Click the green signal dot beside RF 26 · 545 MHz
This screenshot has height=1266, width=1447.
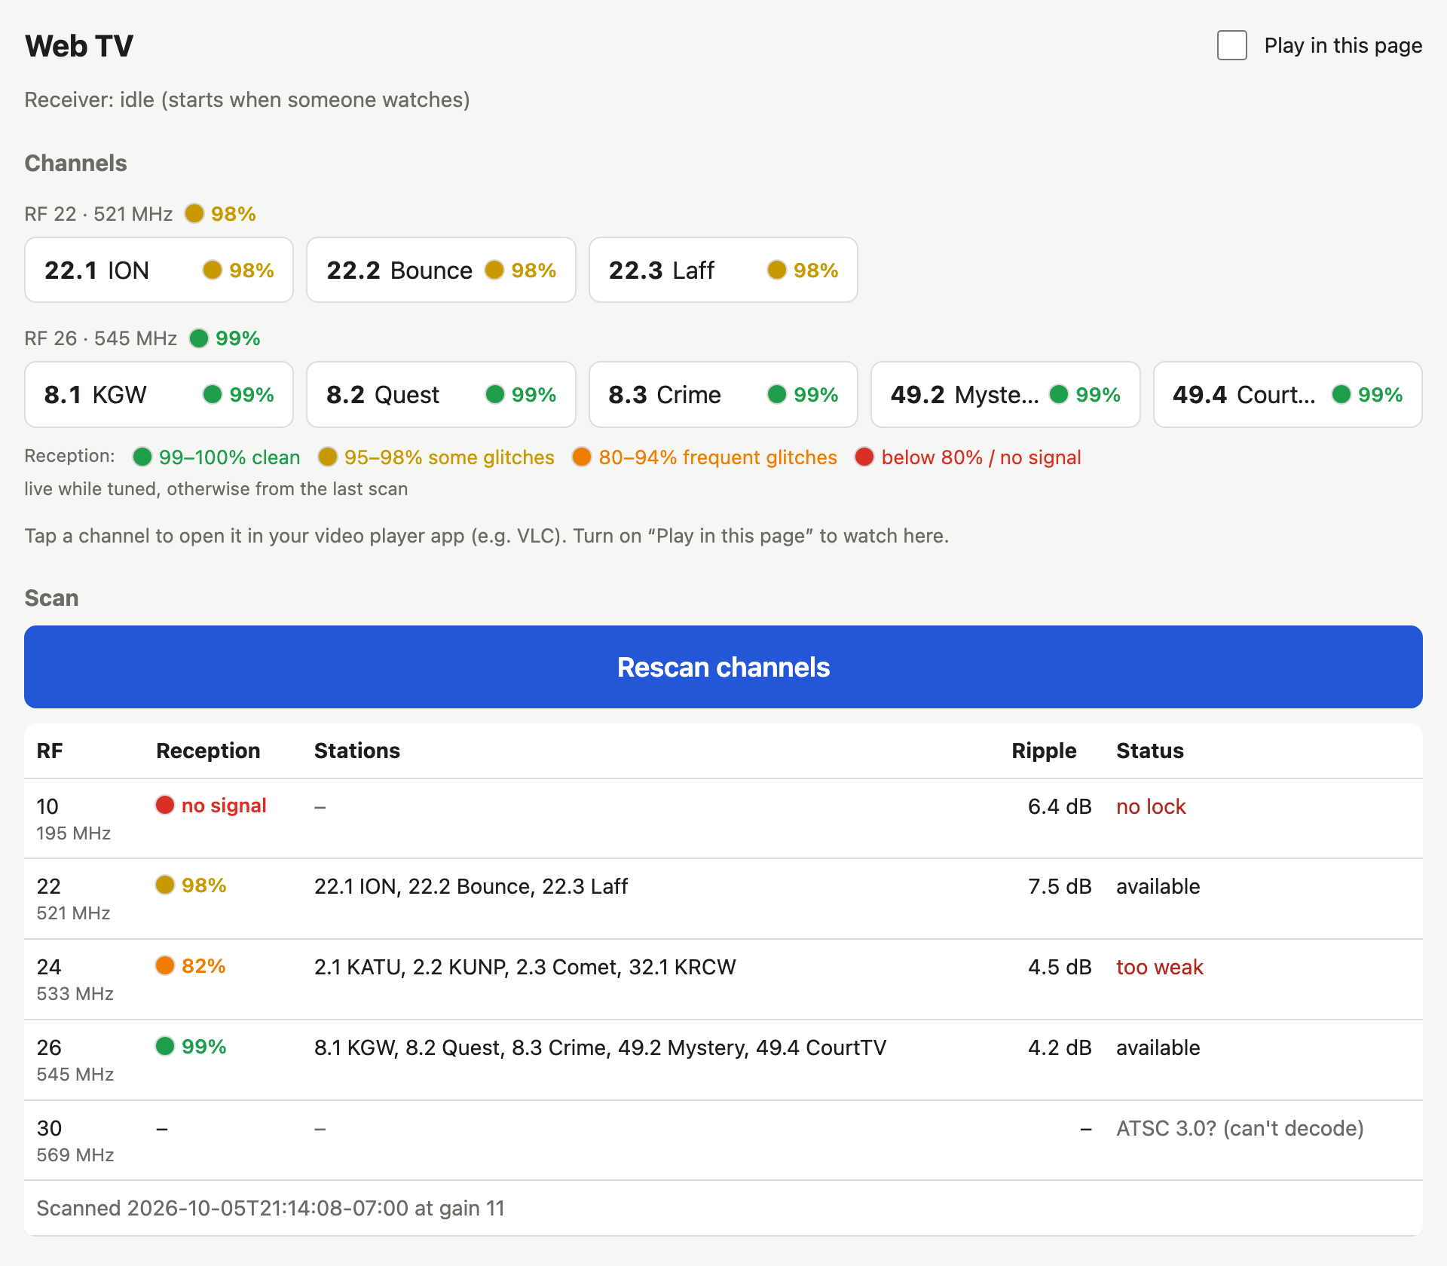point(199,338)
